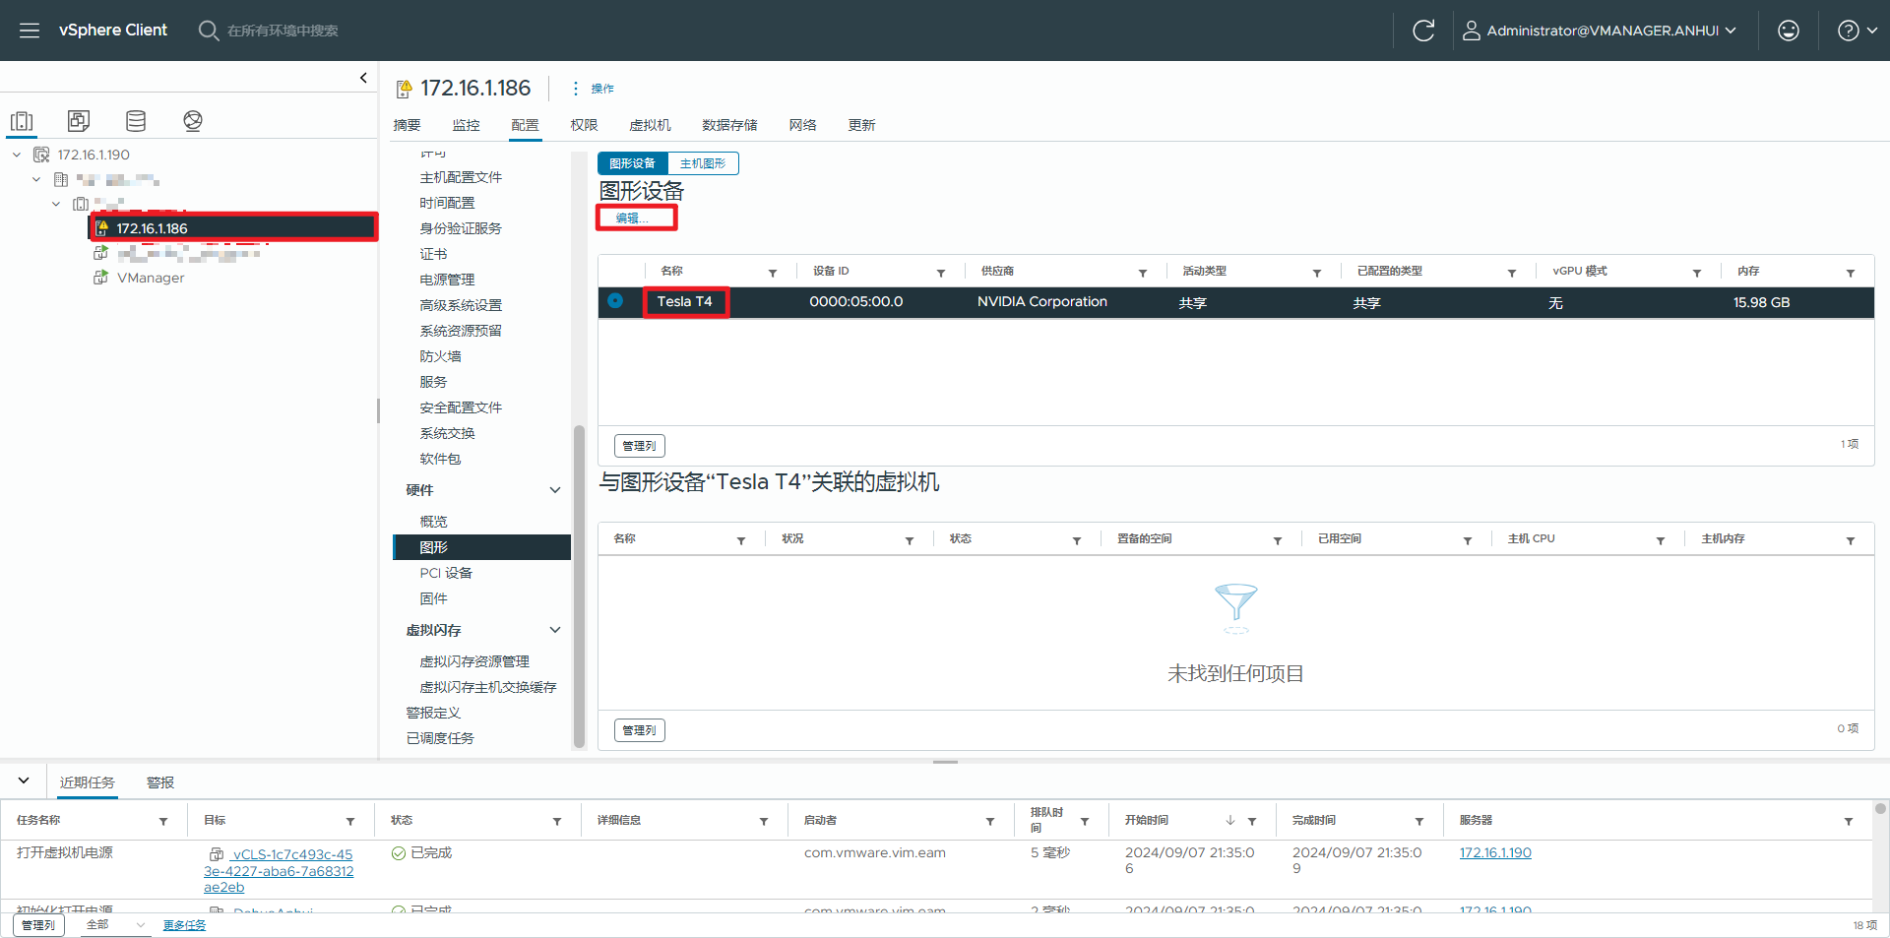Image resolution: width=1890 pixels, height=938 pixels.
Task: Switch to Hosts and Clusters inventory view
Action: [x=22, y=121]
